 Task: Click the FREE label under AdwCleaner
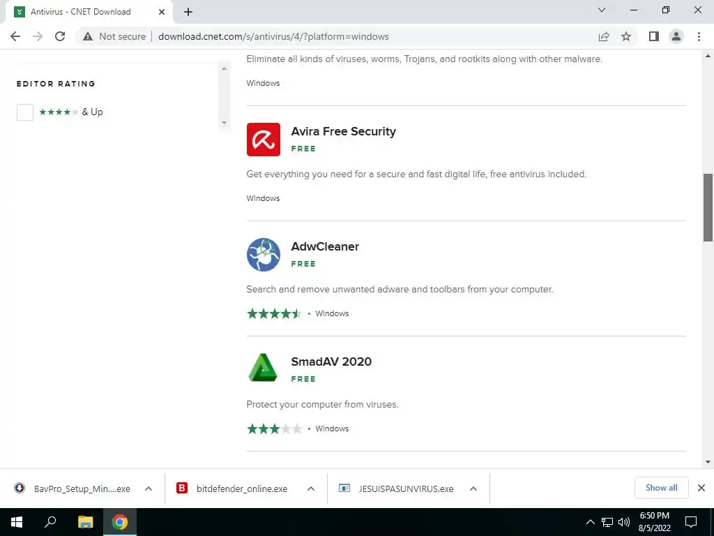click(x=303, y=264)
